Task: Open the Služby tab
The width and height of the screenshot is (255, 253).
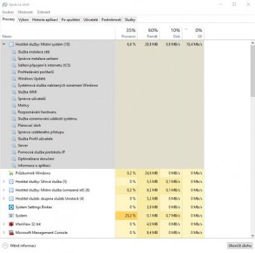Action: tap(130, 20)
